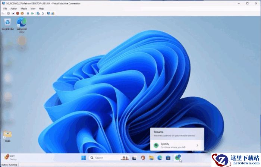This screenshot has width=261, height=167.
Task: Open the Help menu
Action: coord(41,8)
